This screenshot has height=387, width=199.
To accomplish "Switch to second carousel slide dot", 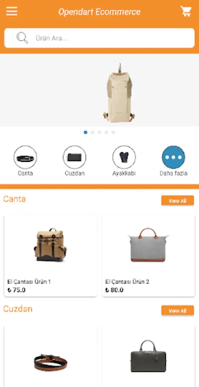I will (x=92, y=132).
